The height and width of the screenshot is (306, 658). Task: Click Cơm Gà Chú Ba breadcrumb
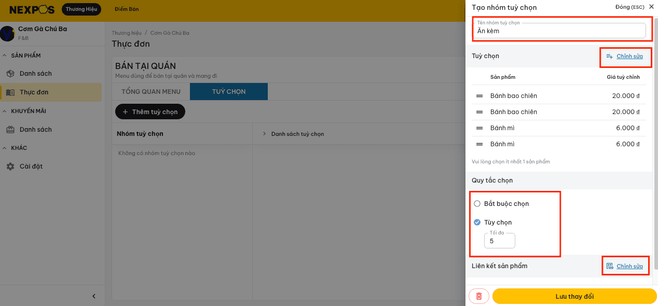pos(170,33)
